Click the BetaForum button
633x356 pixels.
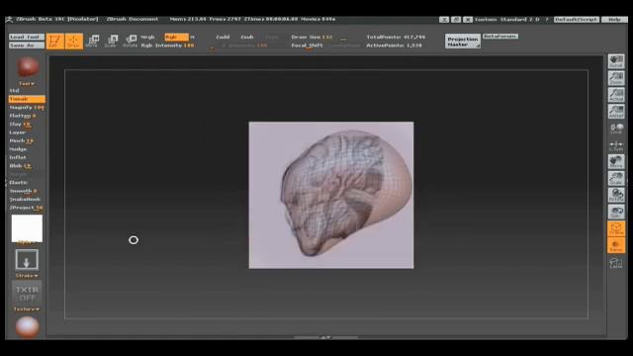click(500, 37)
